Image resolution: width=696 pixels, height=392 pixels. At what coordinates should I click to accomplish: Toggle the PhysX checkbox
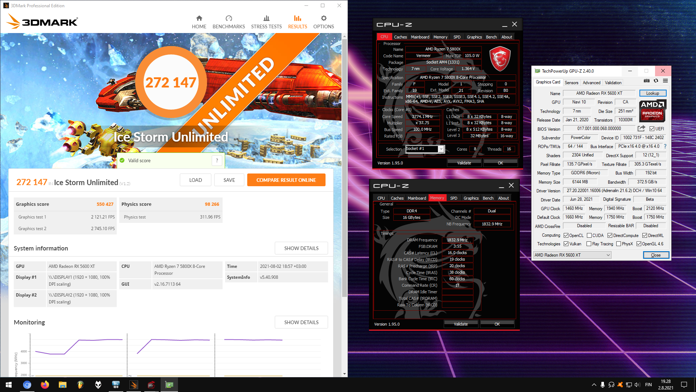point(618,244)
